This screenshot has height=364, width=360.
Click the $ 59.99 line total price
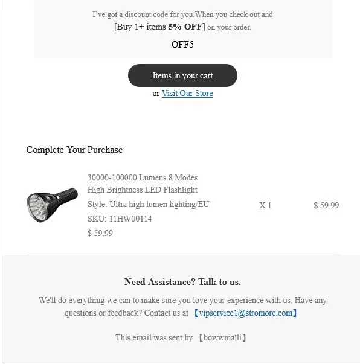pyautogui.click(x=326, y=205)
